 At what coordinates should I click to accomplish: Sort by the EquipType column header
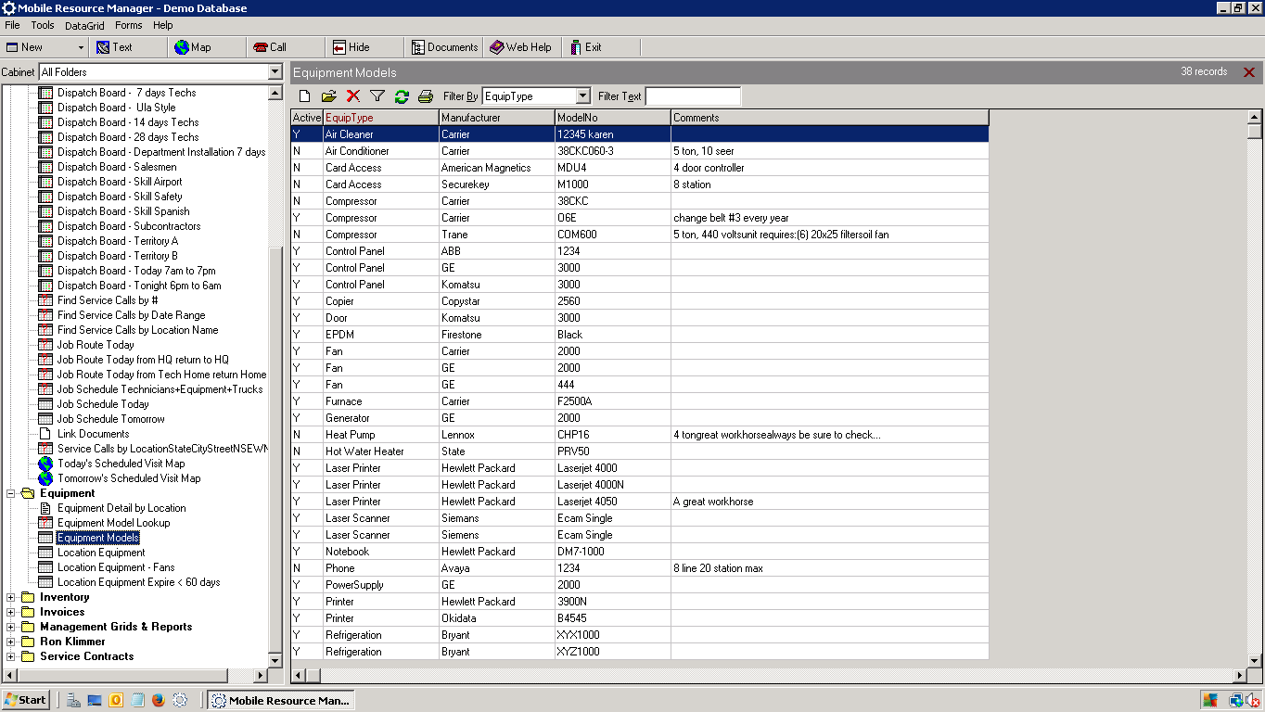coord(380,118)
